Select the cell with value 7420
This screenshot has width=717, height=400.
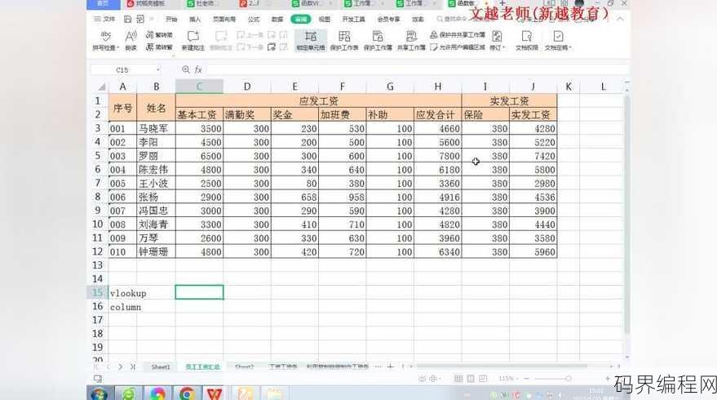point(533,156)
